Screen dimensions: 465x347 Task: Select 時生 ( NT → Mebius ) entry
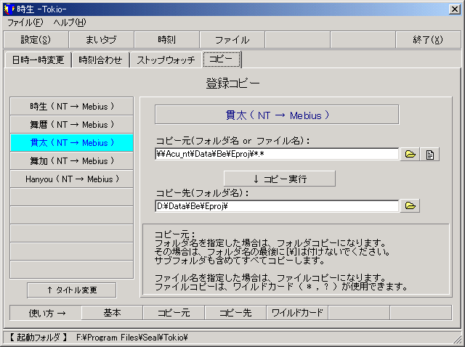[x=72, y=106]
